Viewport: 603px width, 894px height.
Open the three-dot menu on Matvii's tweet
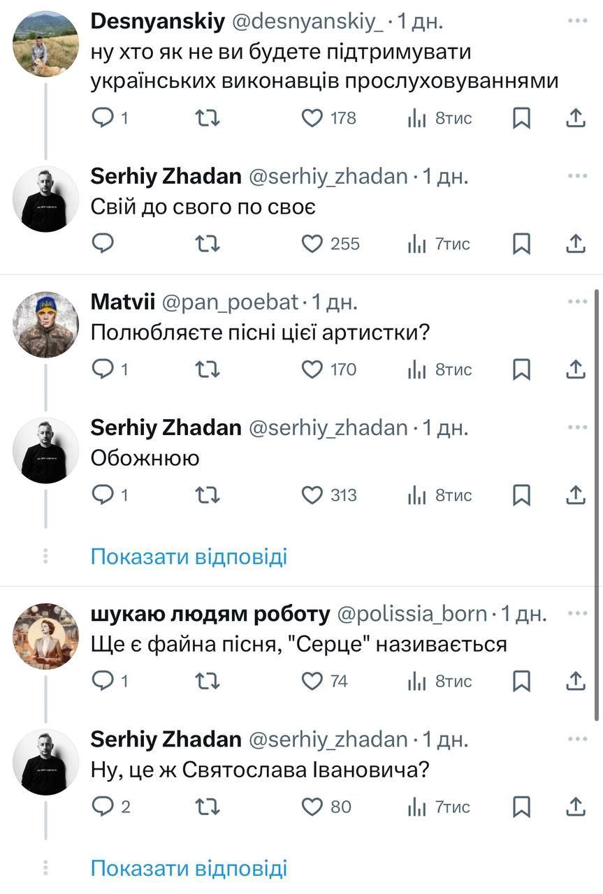(x=577, y=302)
